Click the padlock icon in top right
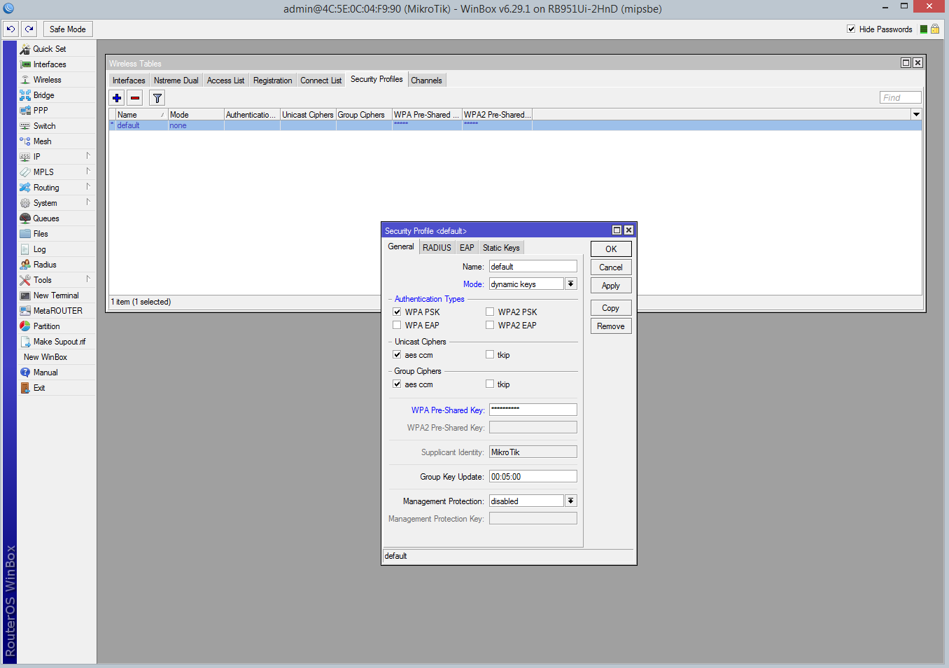This screenshot has height=668, width=949. (935, 29)
